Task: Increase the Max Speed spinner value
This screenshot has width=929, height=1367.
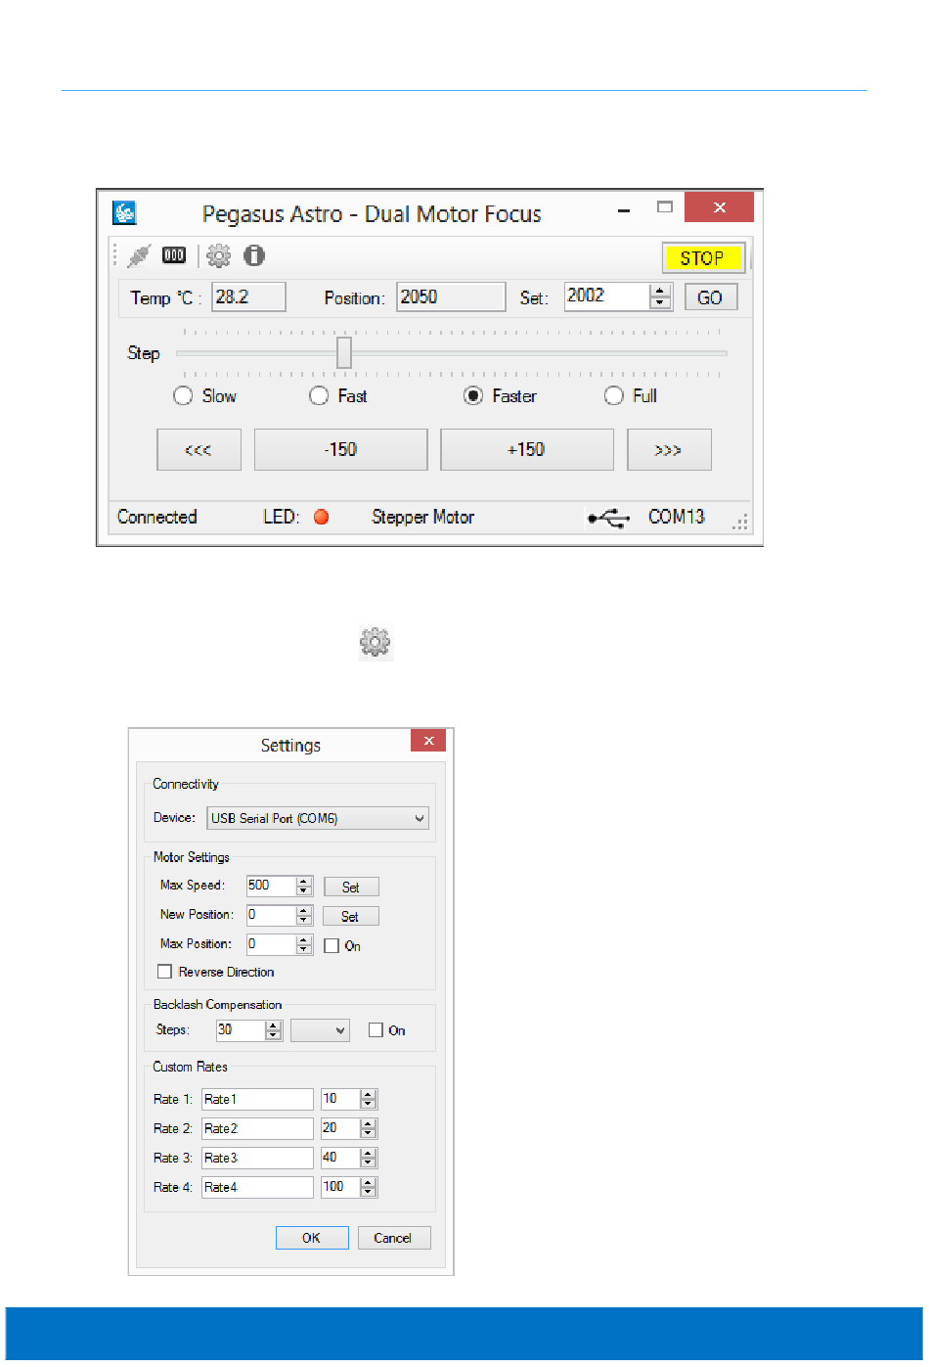Action: coord(304,882)
